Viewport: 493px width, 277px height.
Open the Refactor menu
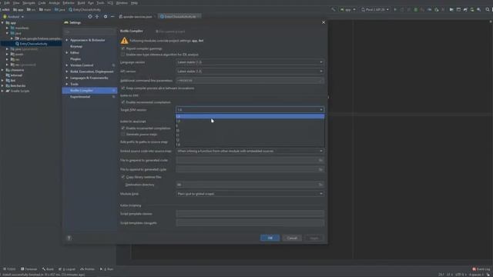(69, 3)
